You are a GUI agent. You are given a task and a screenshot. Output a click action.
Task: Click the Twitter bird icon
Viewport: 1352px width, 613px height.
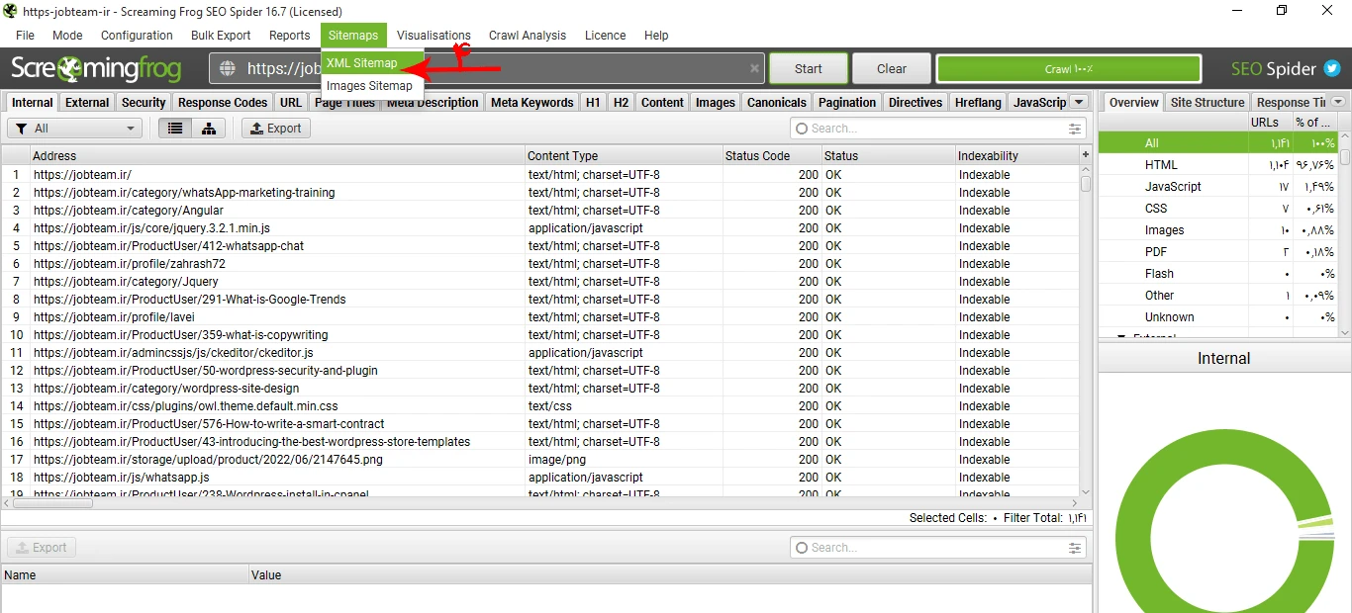click(1332, 69)
